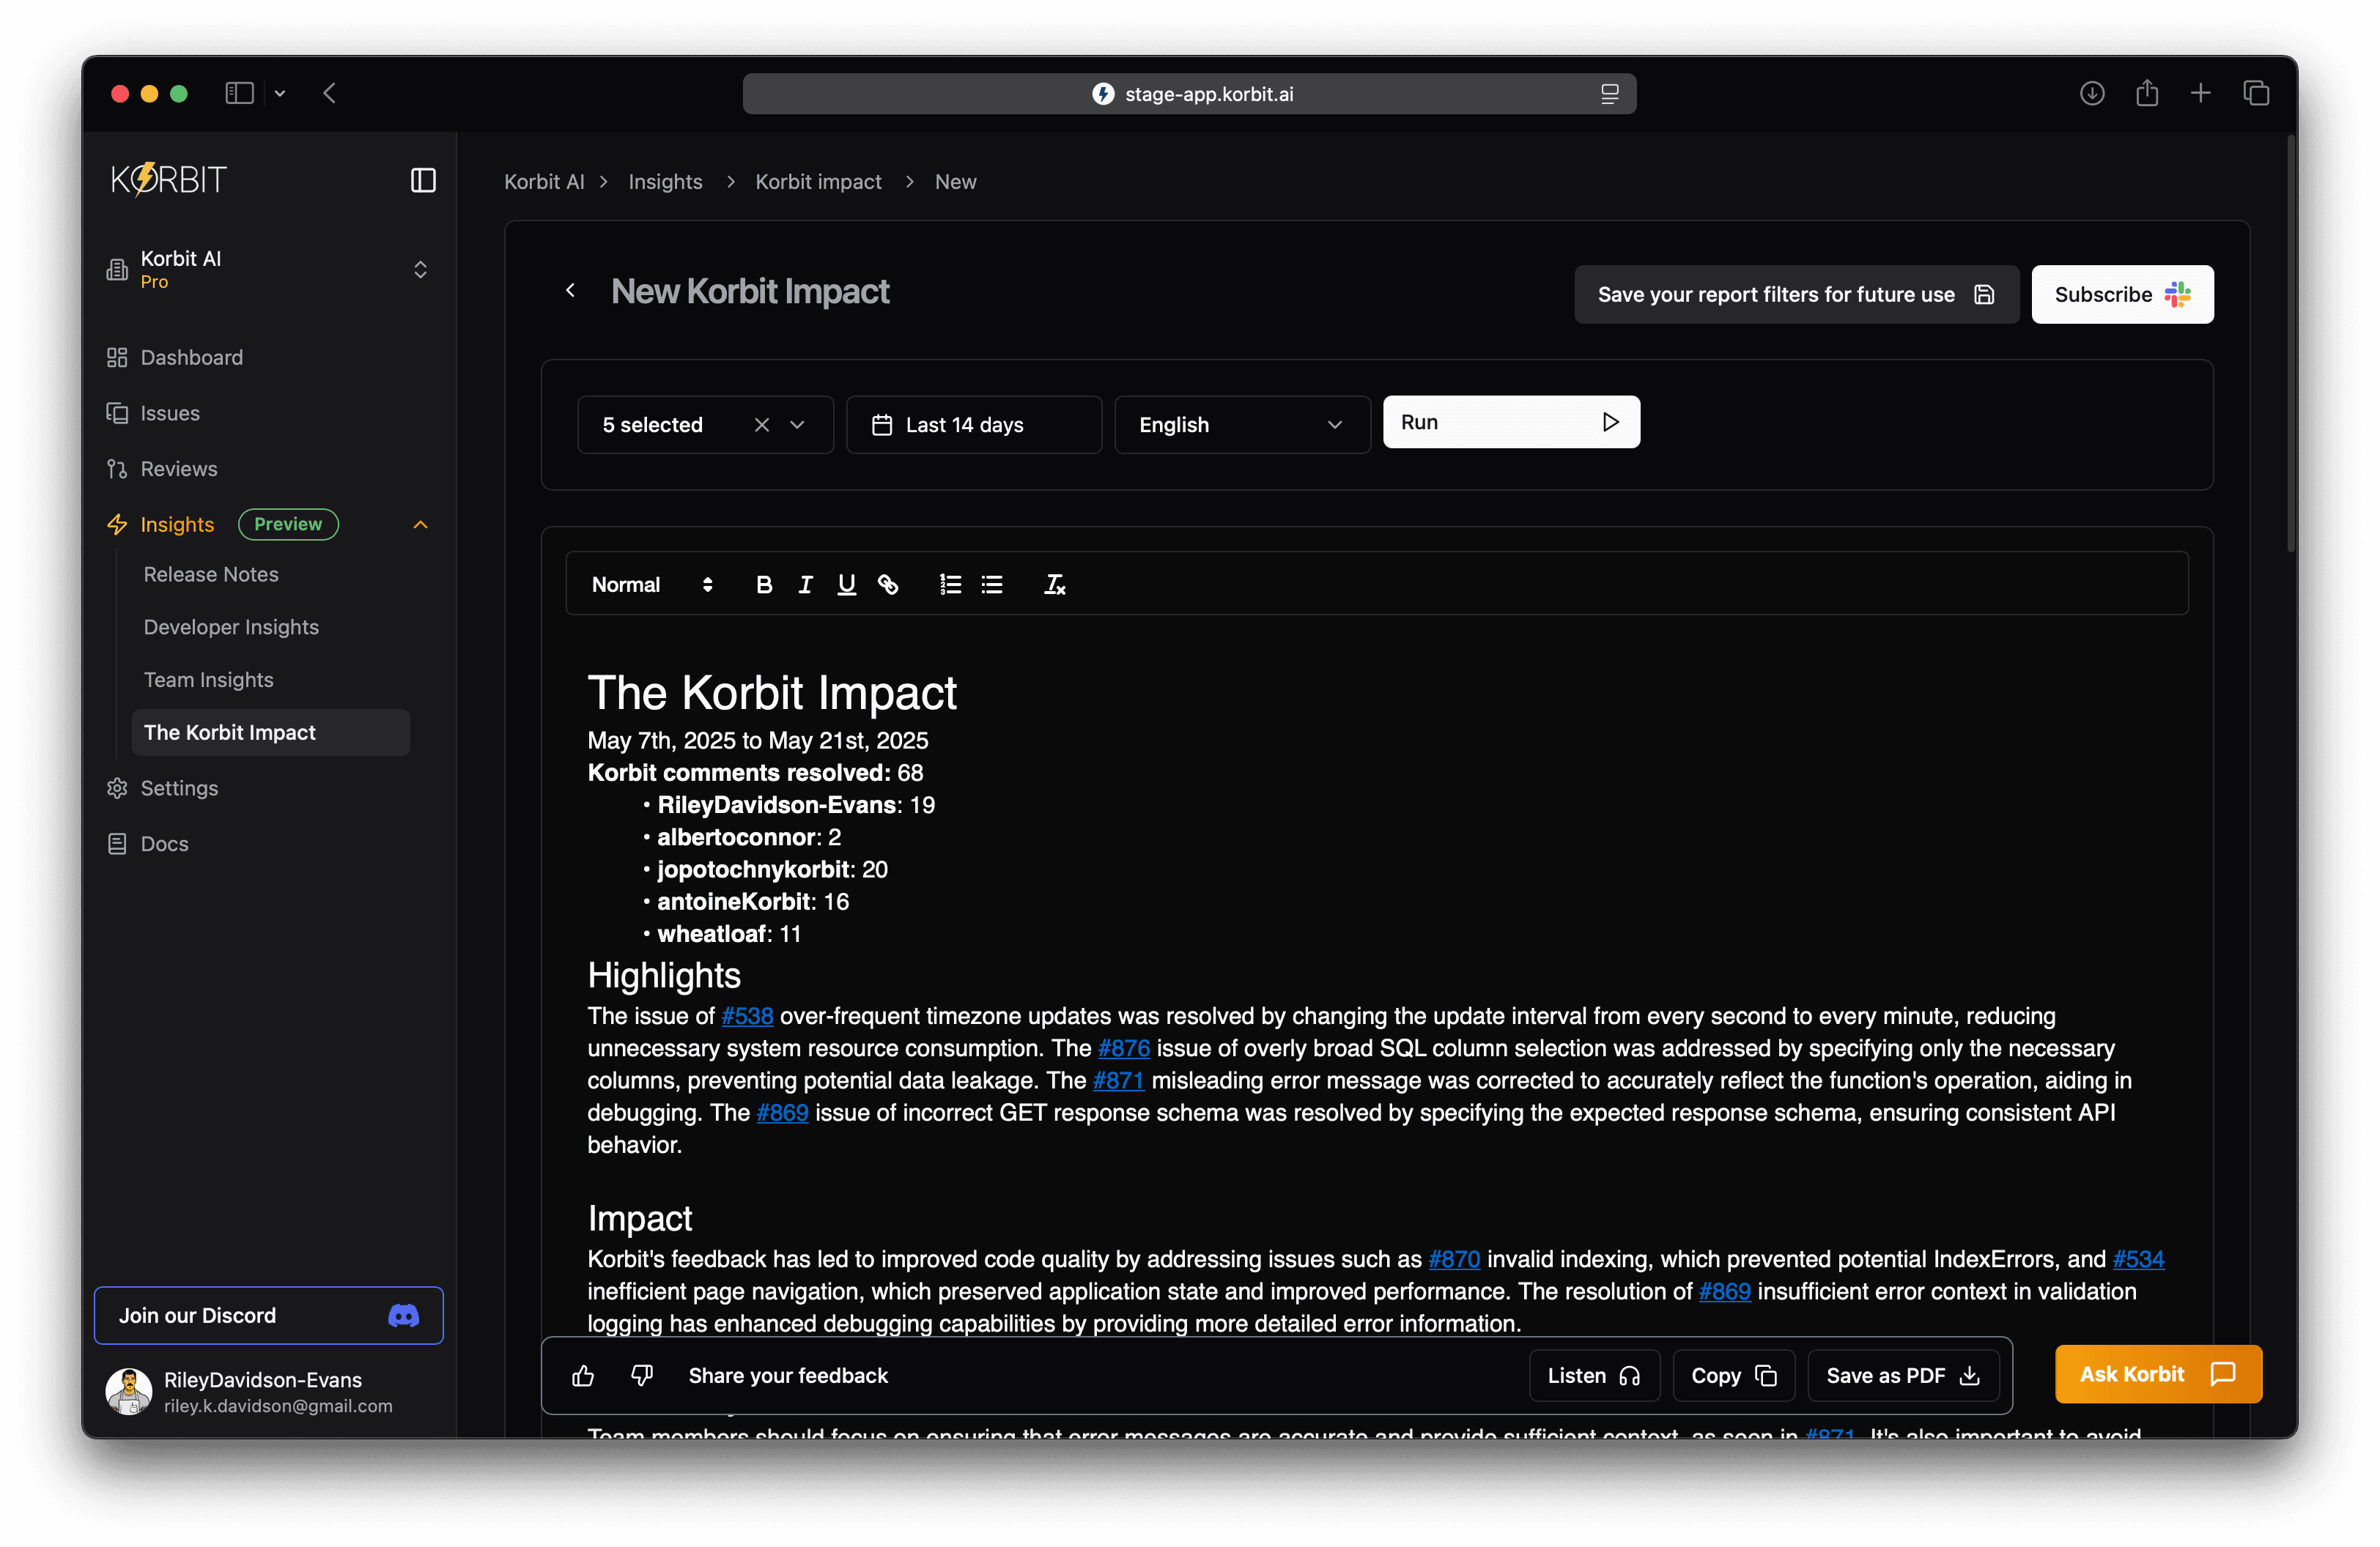This screenshot has height=1547, width=2380.
Task: Apply bulleted list formatting
Action: tap(992, 585)
